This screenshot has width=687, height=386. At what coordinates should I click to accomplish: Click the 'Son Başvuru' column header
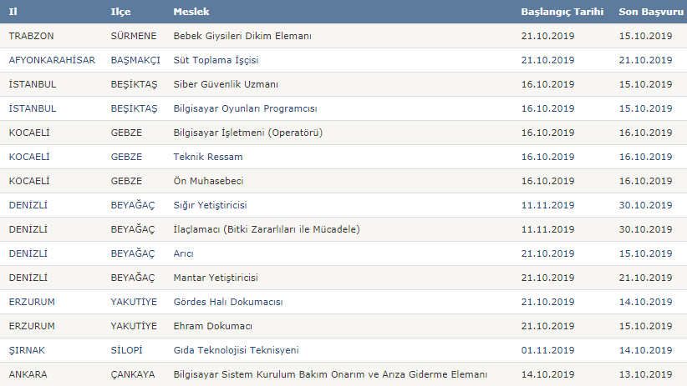click(x=650, y=12)
